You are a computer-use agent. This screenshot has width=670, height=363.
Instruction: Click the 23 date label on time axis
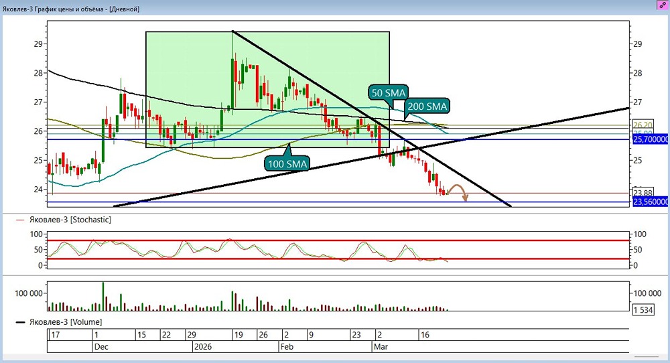pyautogui.click(x=356, y=335)
